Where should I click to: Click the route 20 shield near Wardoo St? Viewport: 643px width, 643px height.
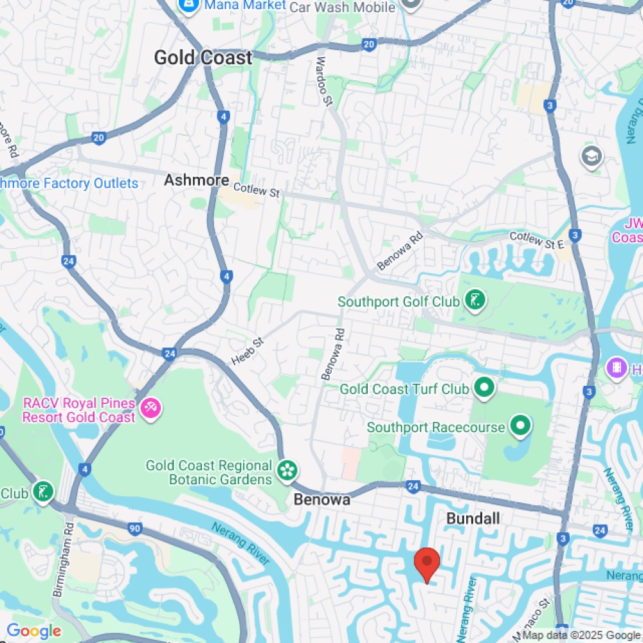click(x=368, y=44)
